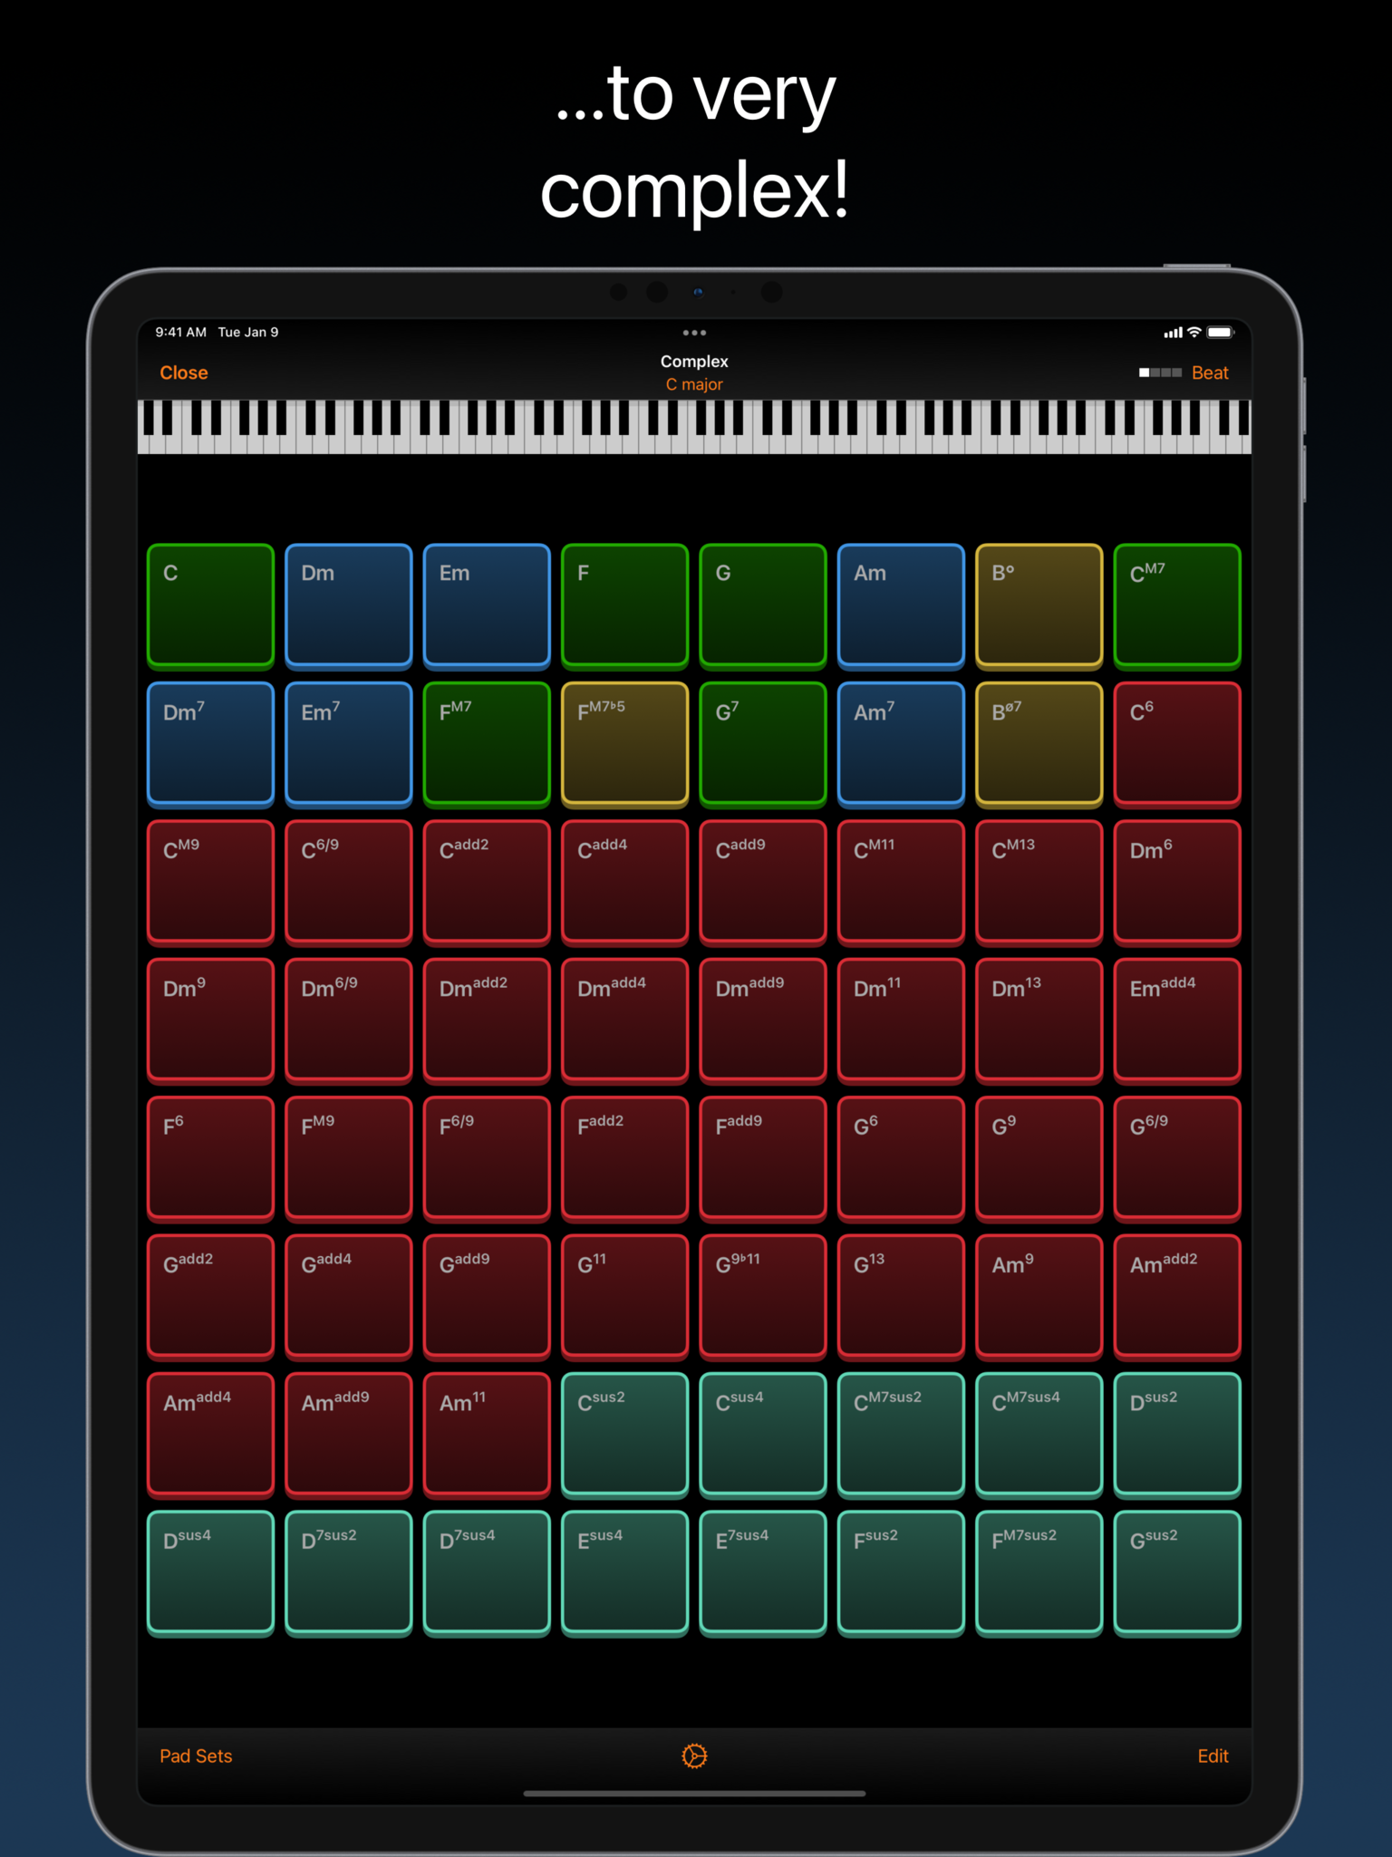Tap the piano keyboard strip
The image size is (1392, 1857).
[x=694, y=427]
